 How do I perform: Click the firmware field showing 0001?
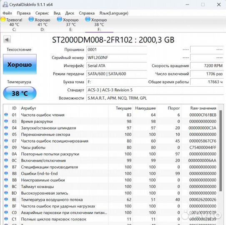[x=117, y=50]
